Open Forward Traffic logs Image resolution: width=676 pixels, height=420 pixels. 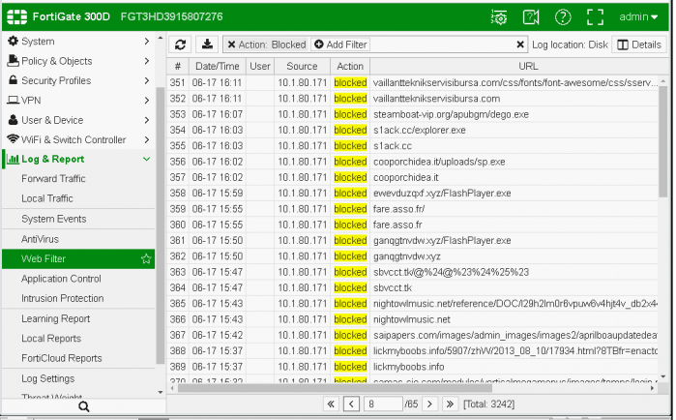(53, 178)
